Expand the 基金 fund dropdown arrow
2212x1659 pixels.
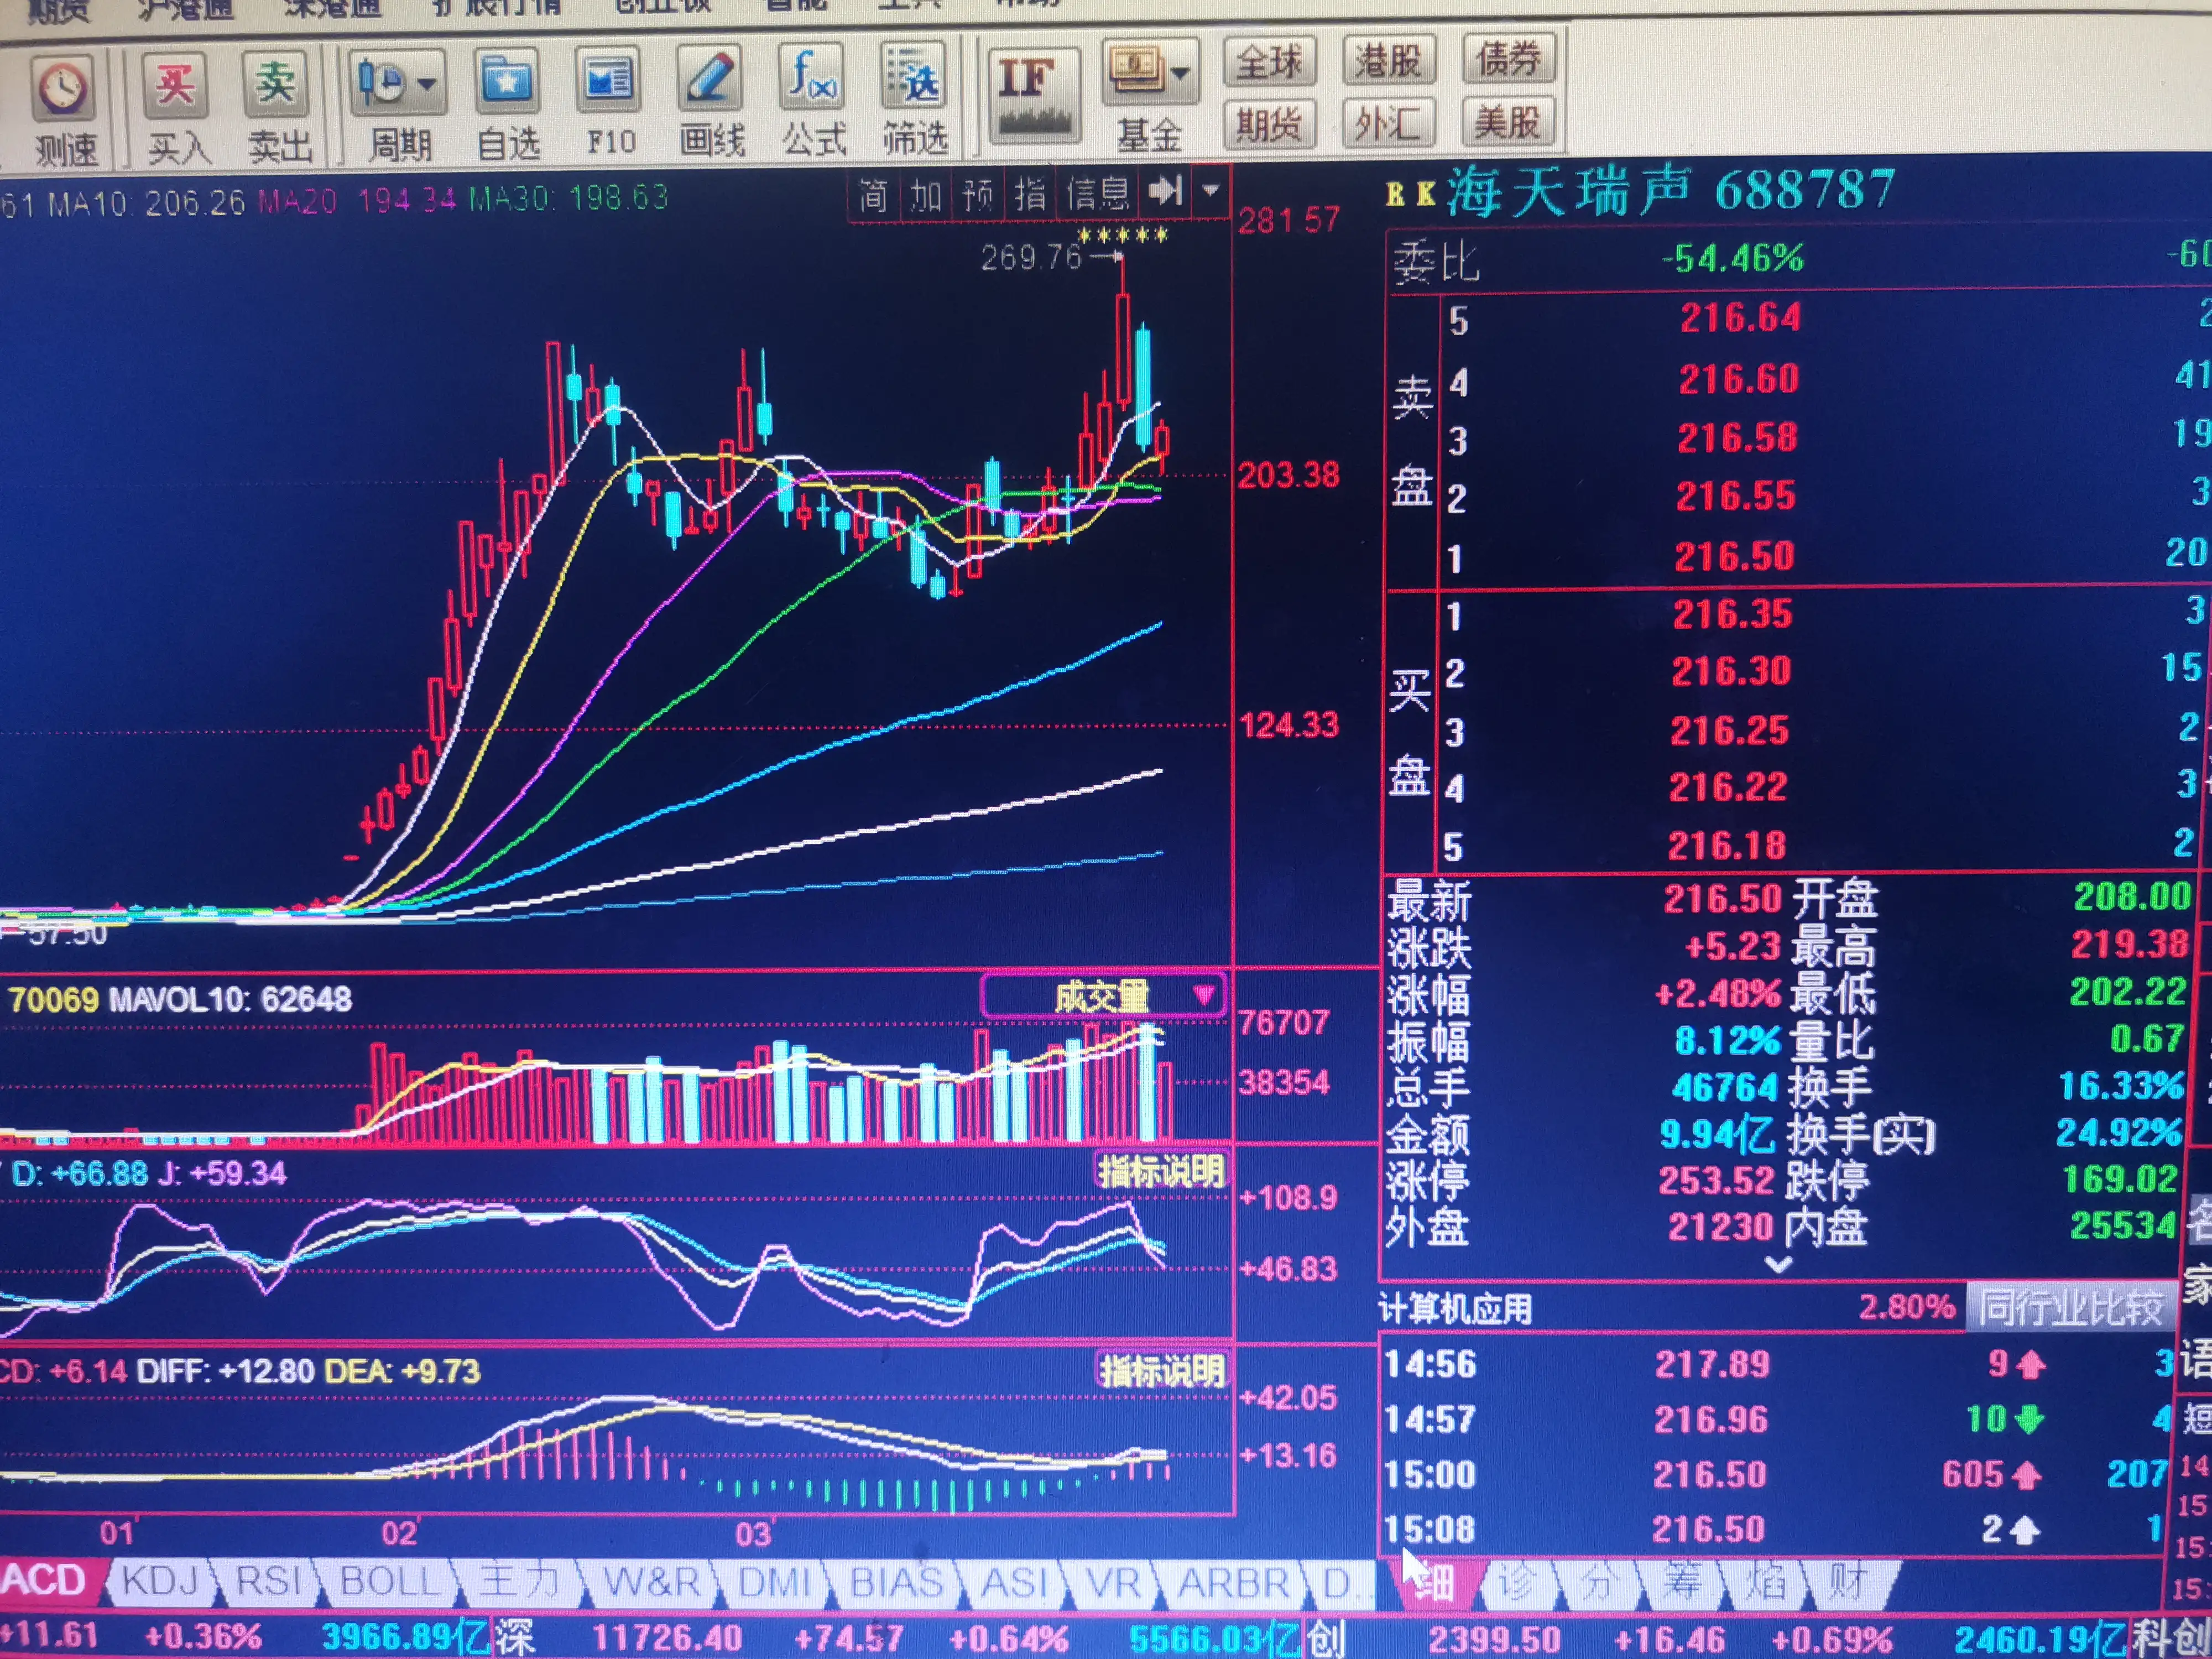[x=1181, y=73]
